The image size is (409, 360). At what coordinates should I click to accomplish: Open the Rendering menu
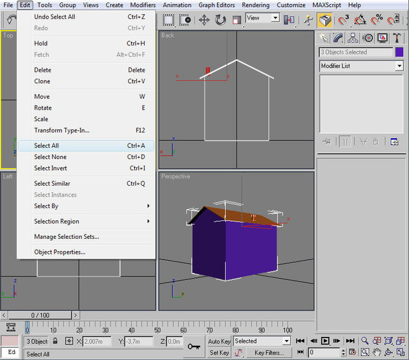click(255, 5)
